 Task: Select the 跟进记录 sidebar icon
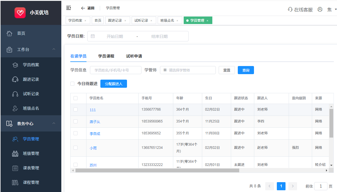[x=15, y=79]
